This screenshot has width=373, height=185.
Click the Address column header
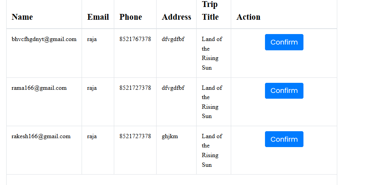point(176,17)
